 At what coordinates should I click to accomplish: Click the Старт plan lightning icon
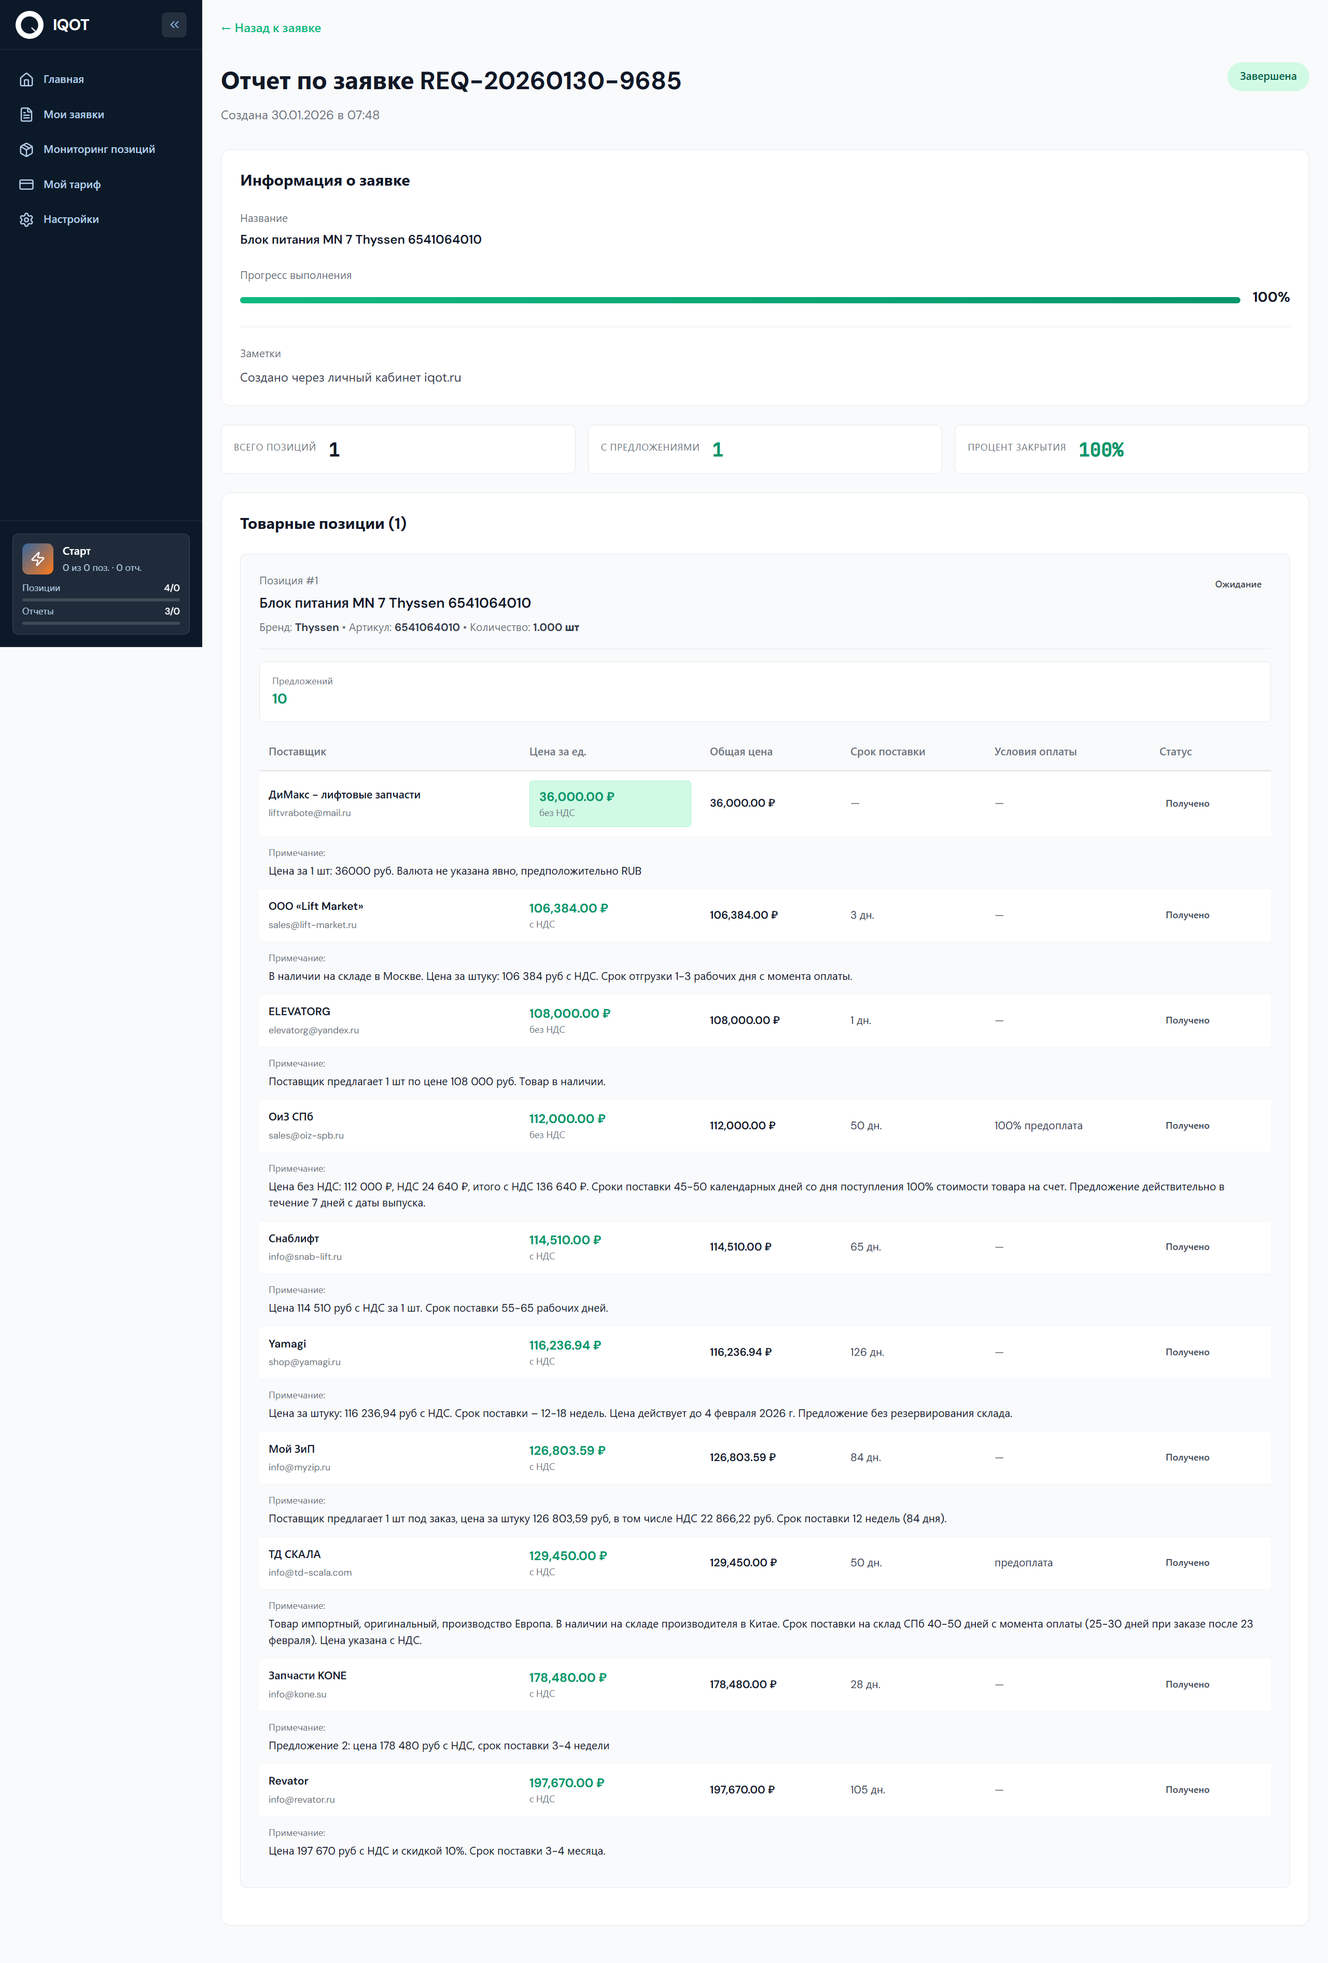(x=38, y=558)
